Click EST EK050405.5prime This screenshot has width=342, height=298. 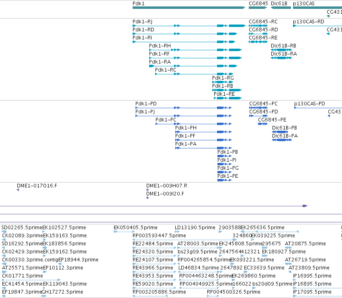point(135,228)
